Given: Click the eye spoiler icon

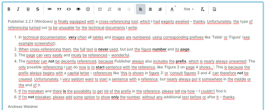Looking at the screenshot, I should pyautogui.click(x=78, y=9).
